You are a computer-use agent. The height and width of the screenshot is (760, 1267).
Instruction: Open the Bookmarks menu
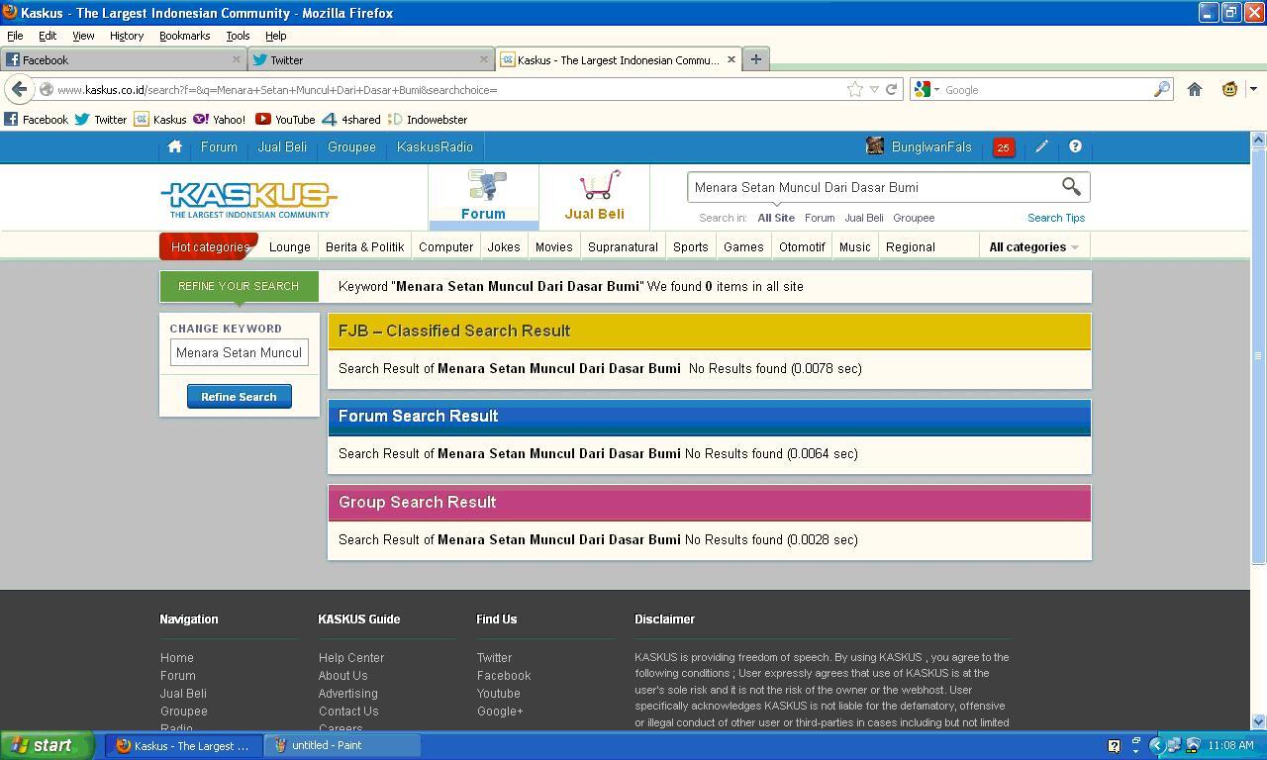click(184, 36)
